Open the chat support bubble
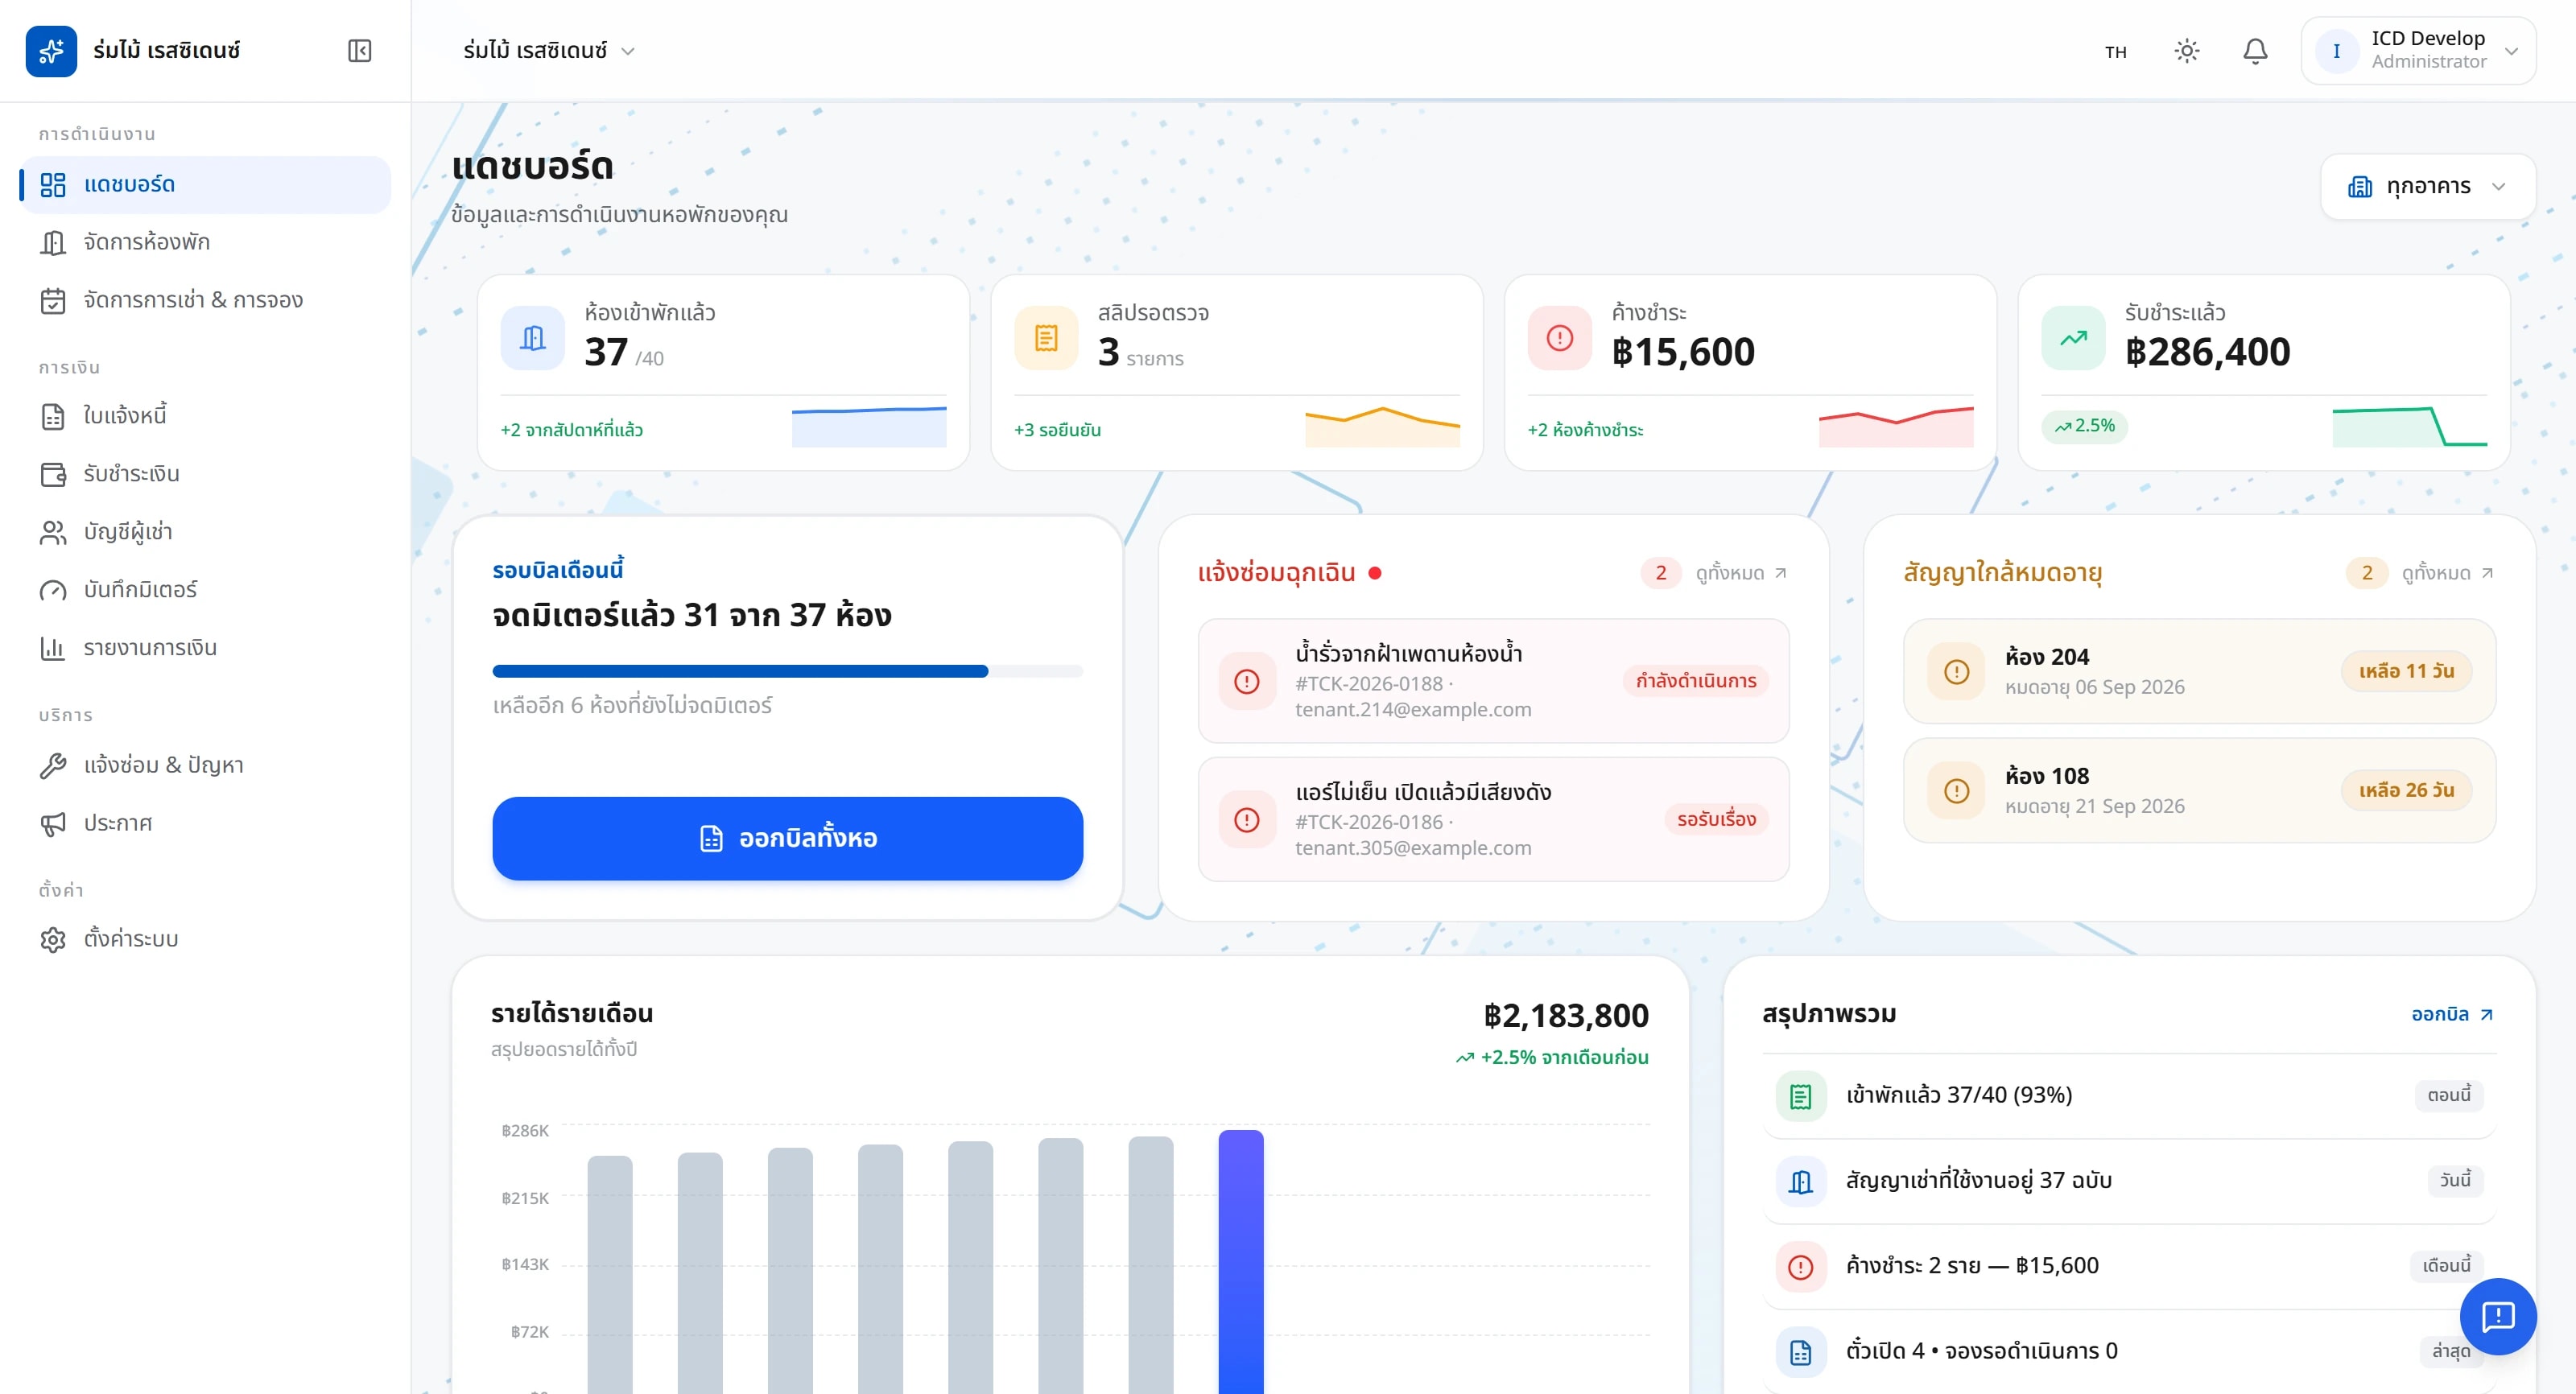This screenshot has width=2576, height=1394. (x=2498, y=1316)
